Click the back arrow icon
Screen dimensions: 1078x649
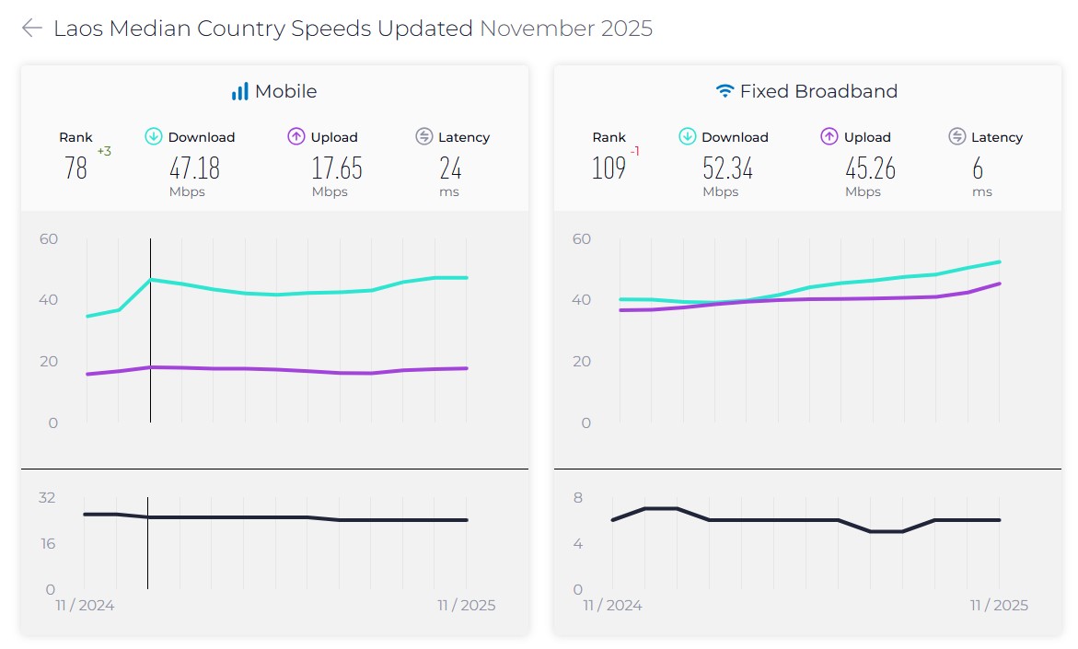(x=32, y=29)
